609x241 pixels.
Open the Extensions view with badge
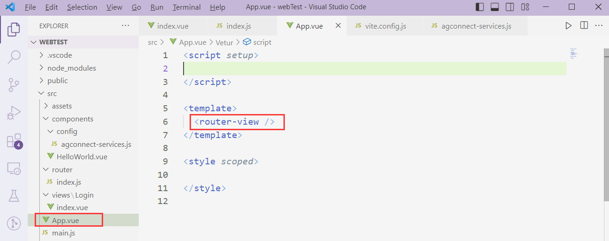tap(14, 140)
